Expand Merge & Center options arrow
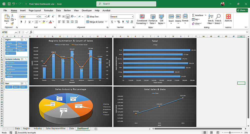The height and width of the screenshot is (134, 250). pos(106,22)
